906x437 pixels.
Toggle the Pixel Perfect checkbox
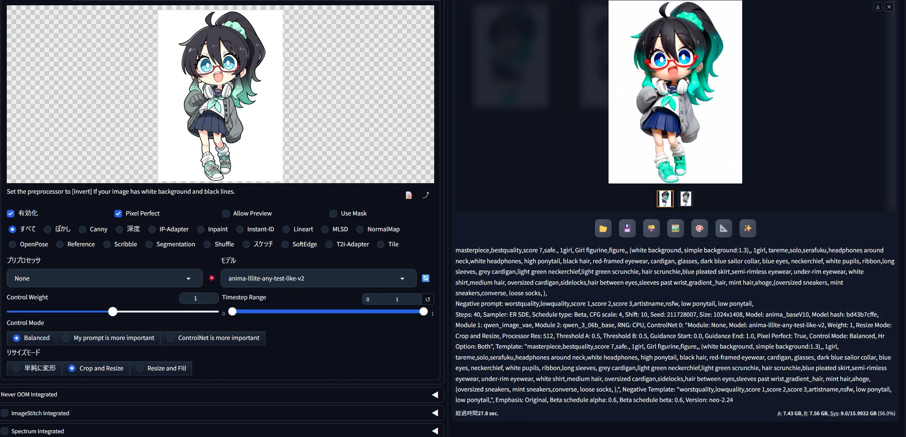coord(118,214)
